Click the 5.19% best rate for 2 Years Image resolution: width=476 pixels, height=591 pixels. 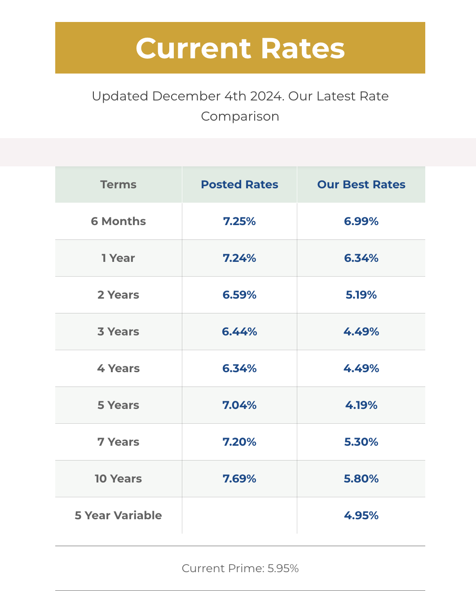[x=361, y=295]
